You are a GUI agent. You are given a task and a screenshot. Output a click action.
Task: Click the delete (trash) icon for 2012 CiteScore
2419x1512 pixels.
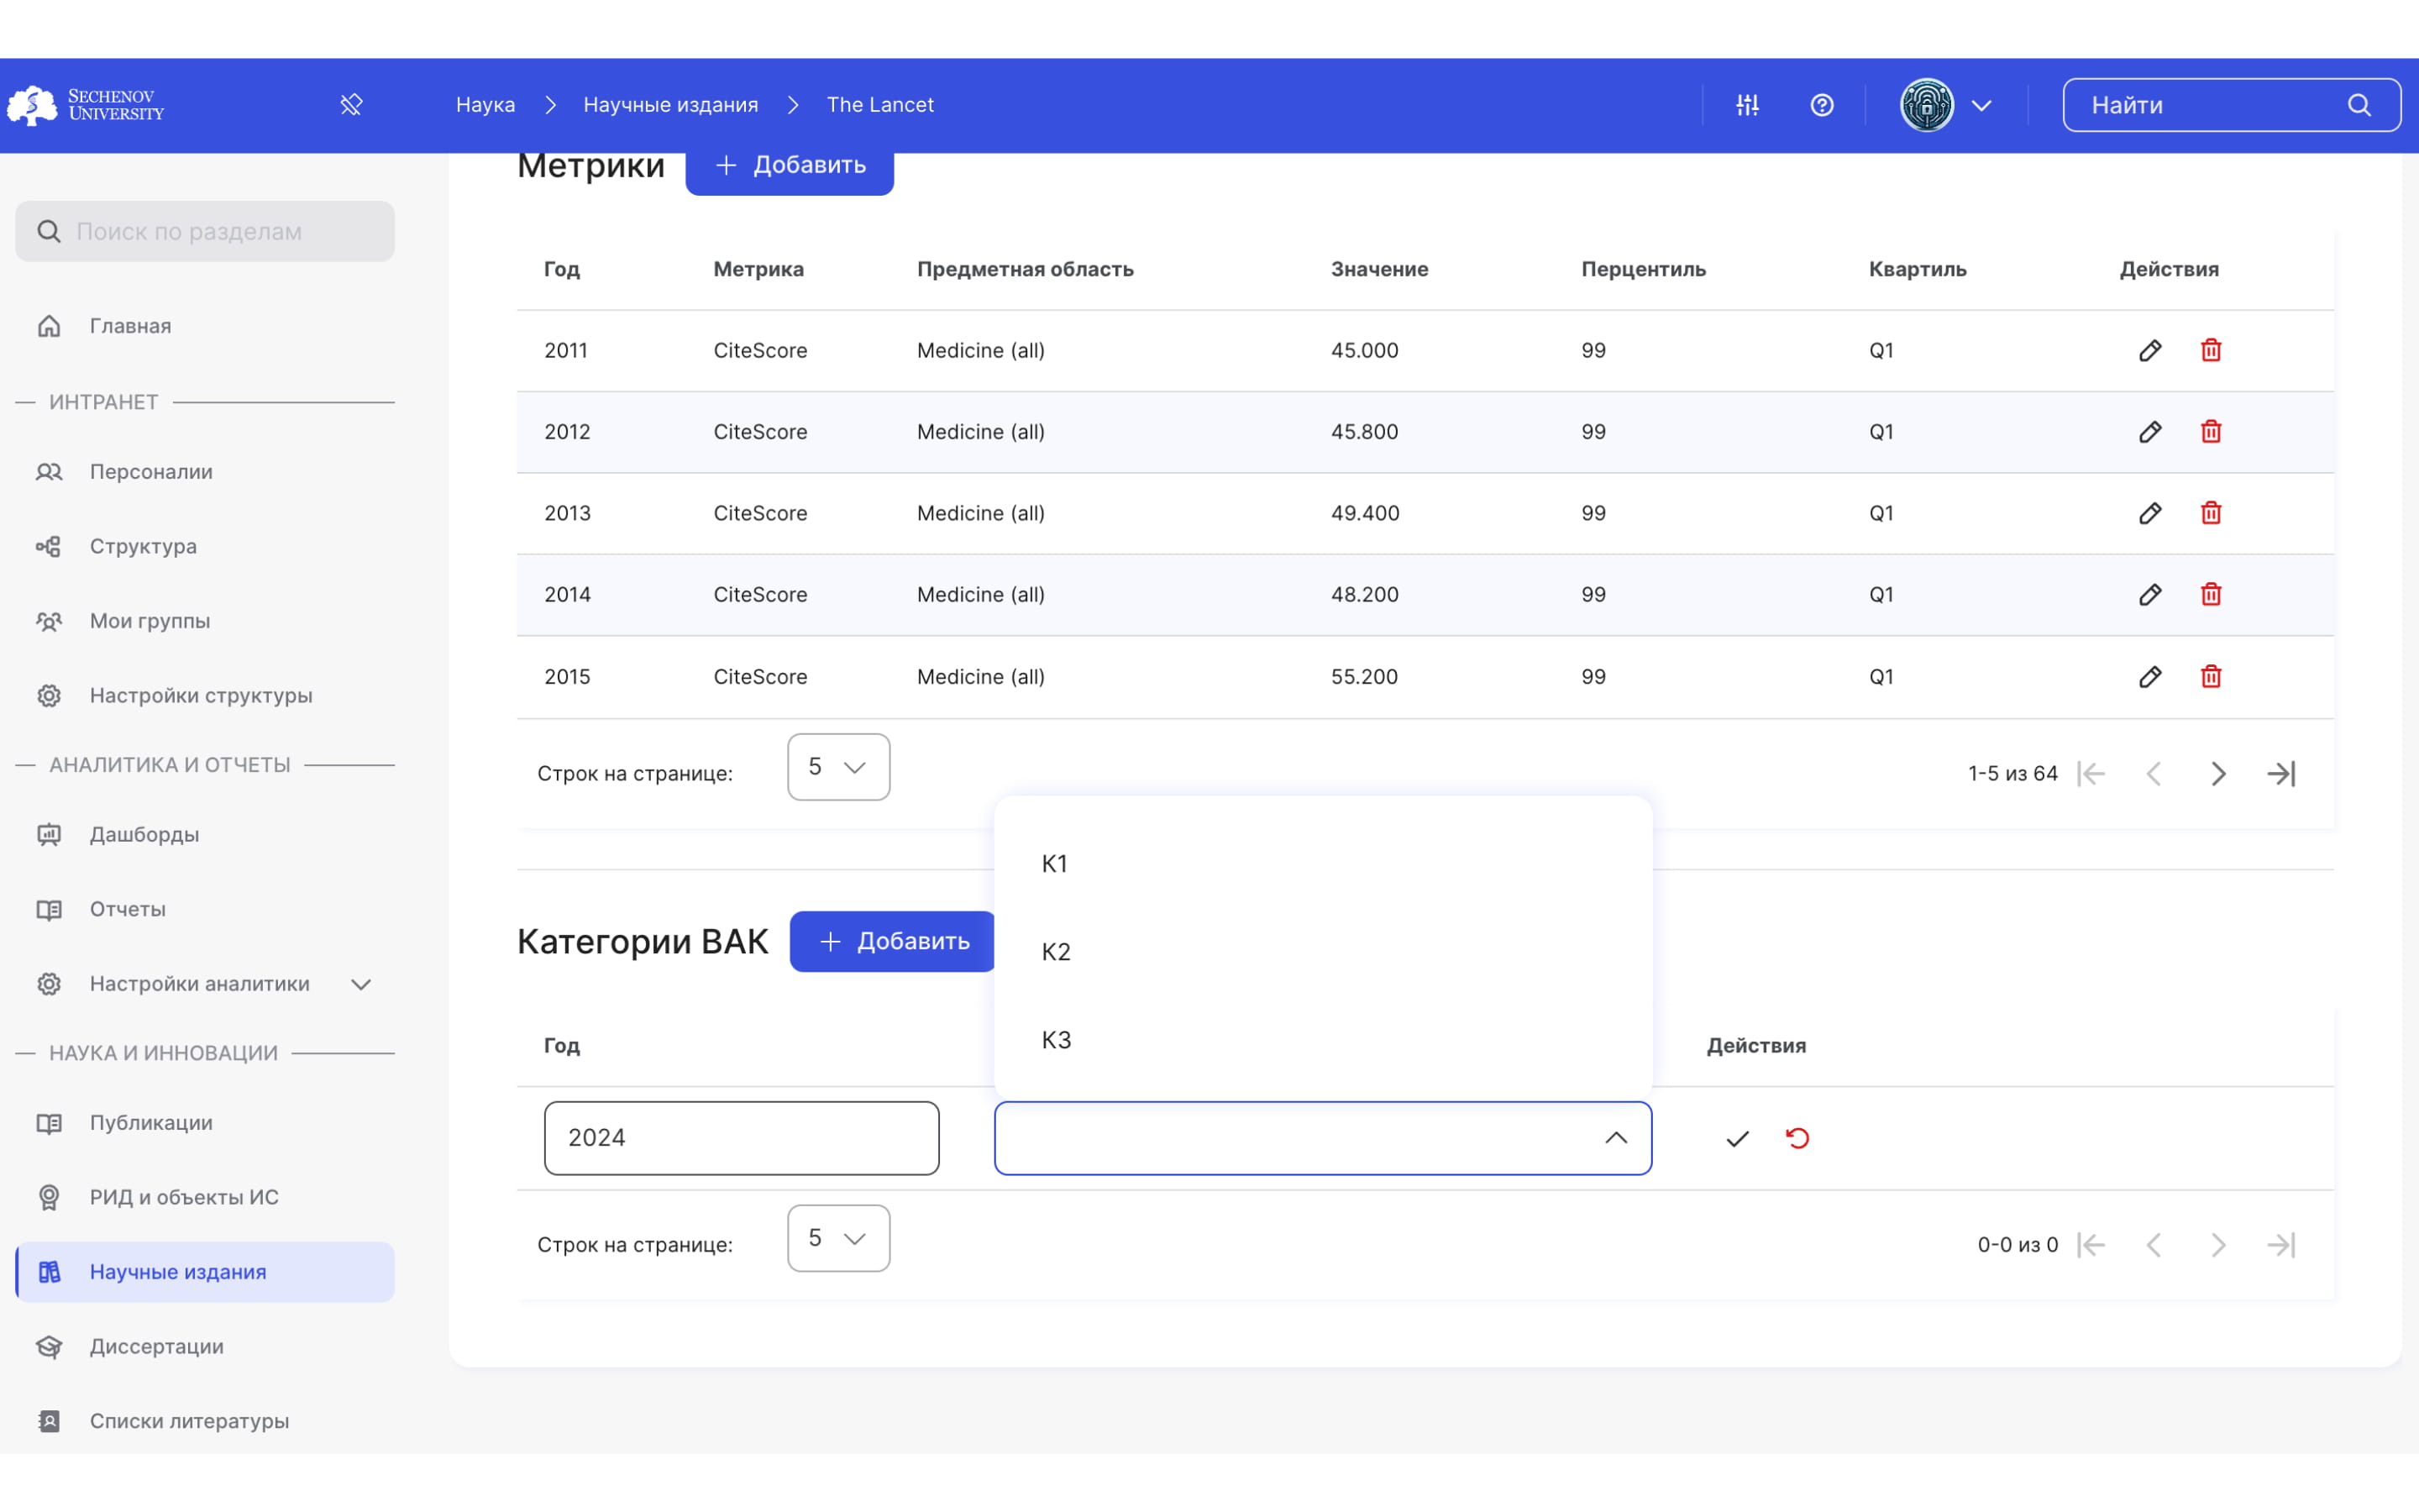pos(2210,432)
